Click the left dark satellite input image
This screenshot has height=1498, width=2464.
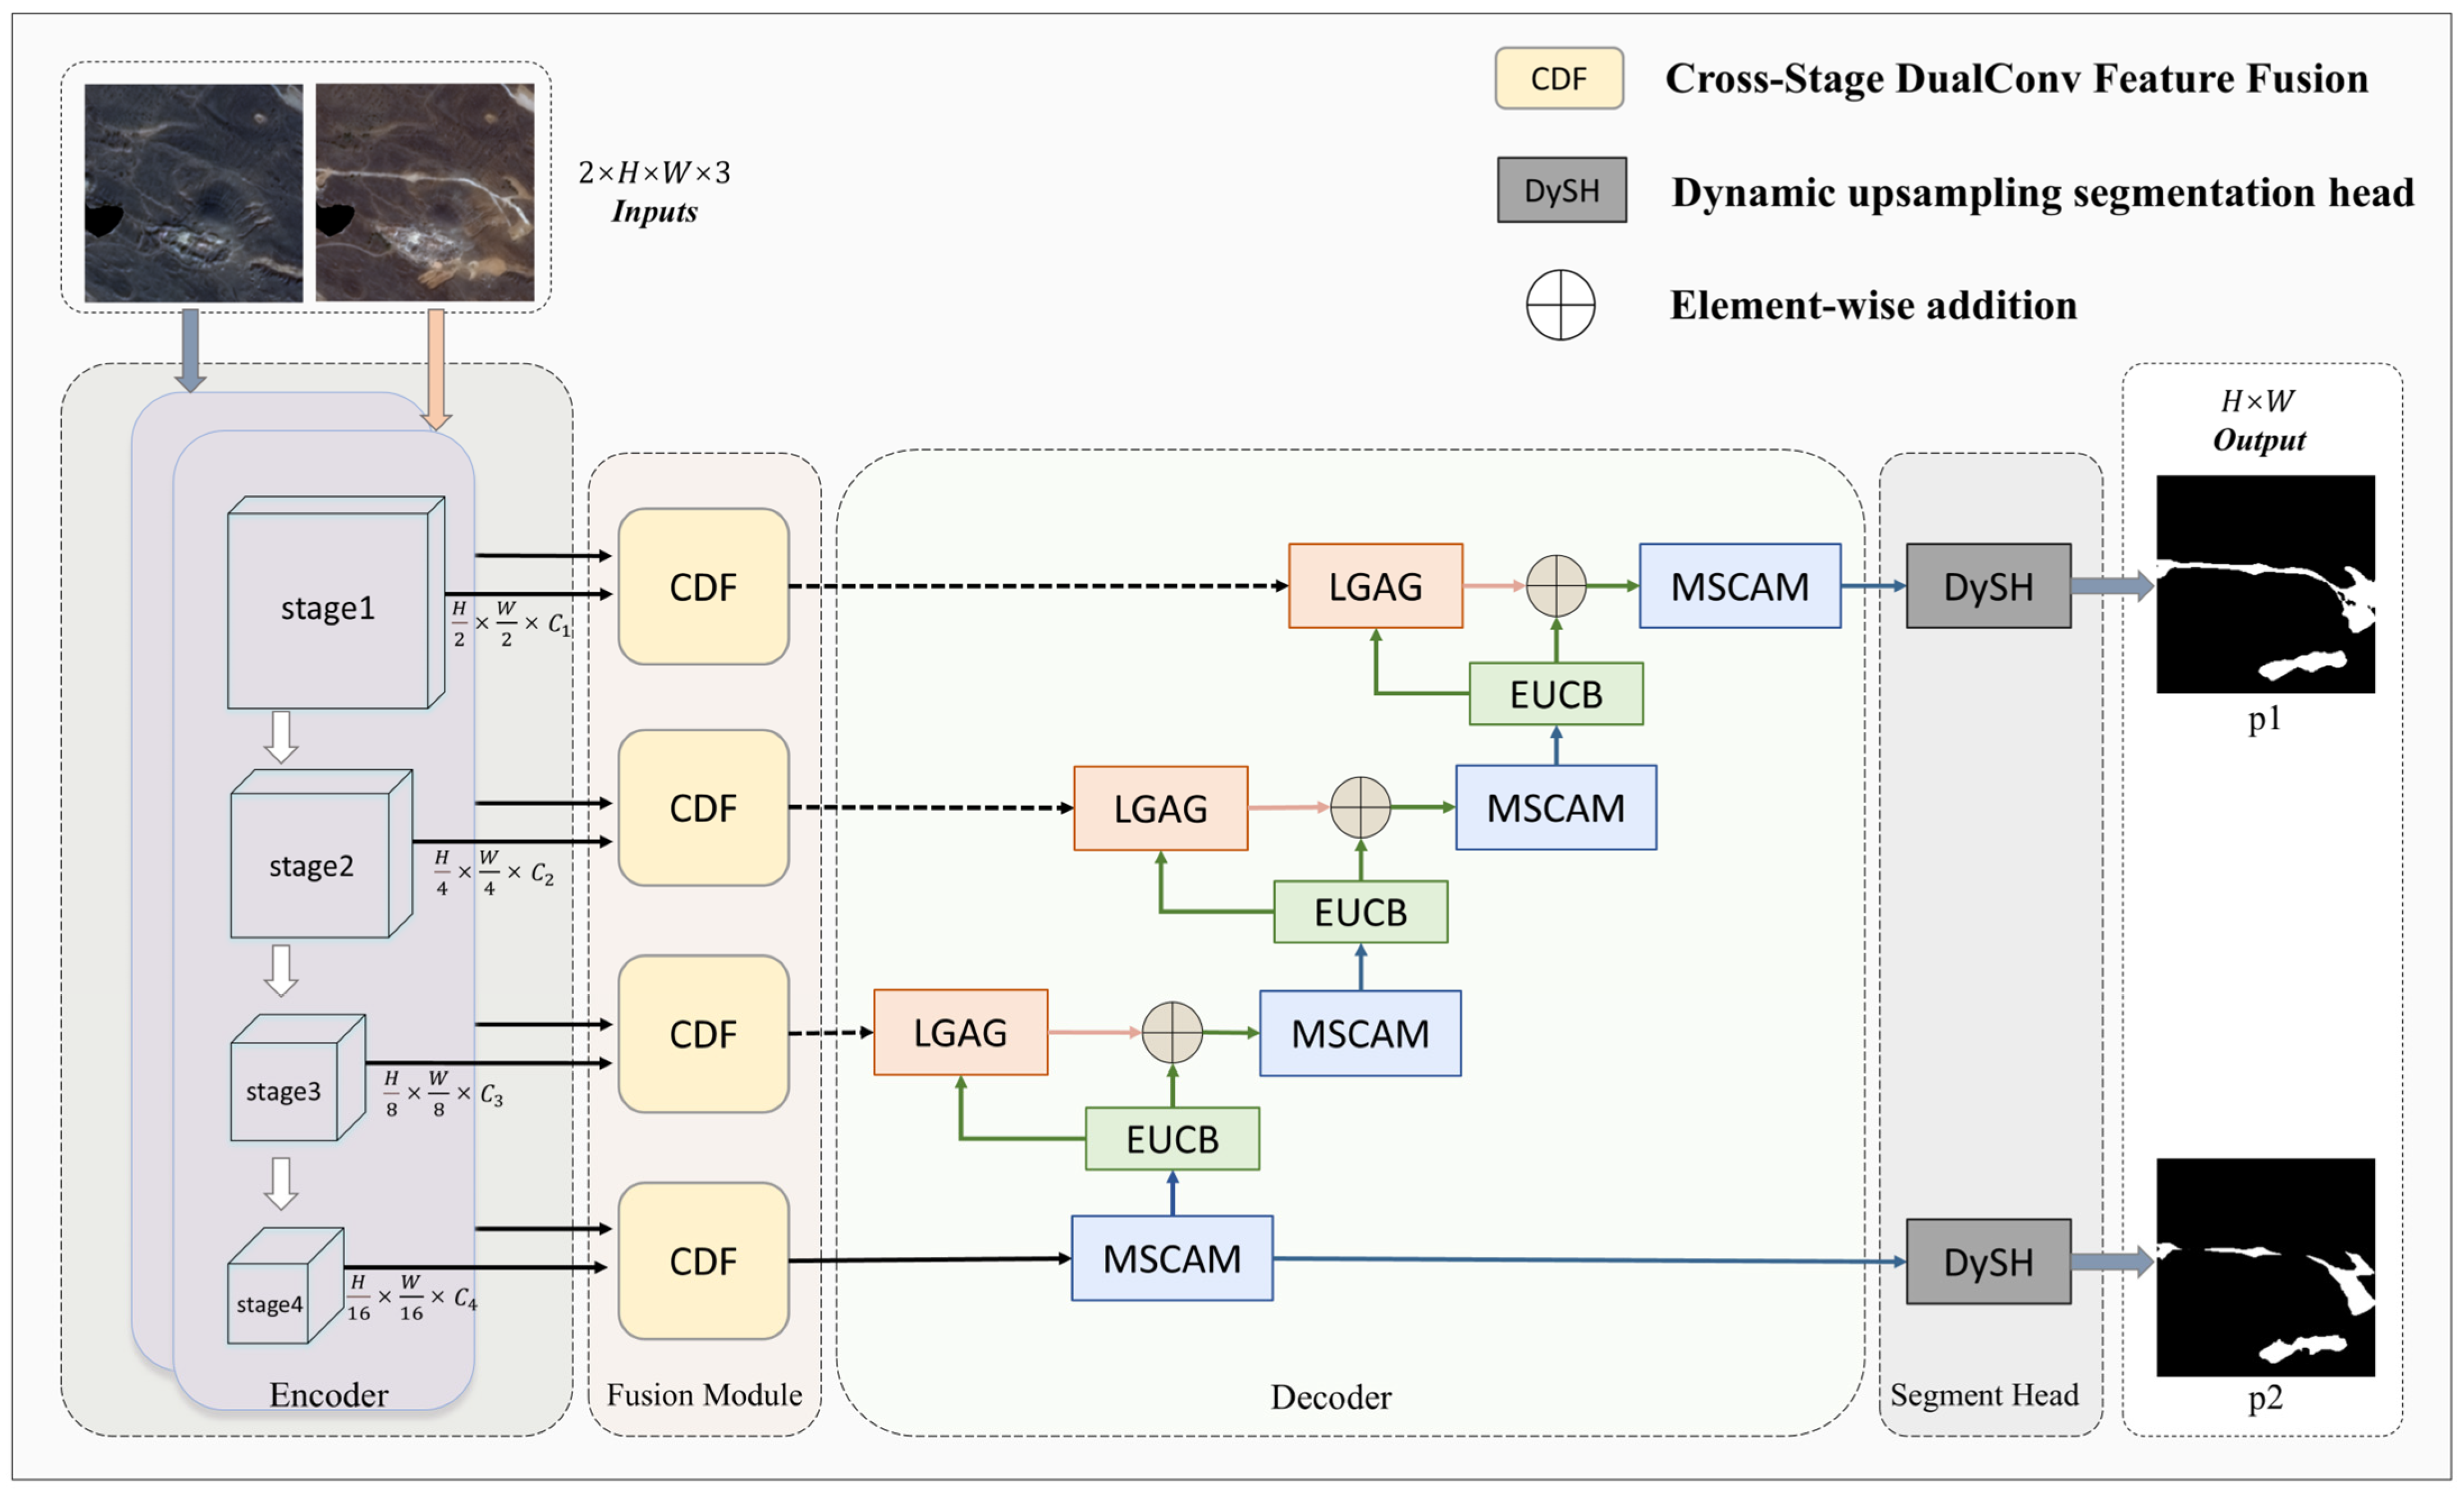coord(193,193)
